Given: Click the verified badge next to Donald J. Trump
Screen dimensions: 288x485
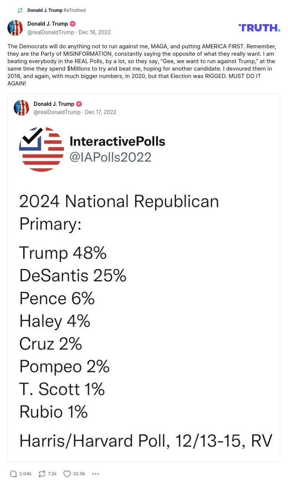Looking at the screenshot, I should click(73, 23).
